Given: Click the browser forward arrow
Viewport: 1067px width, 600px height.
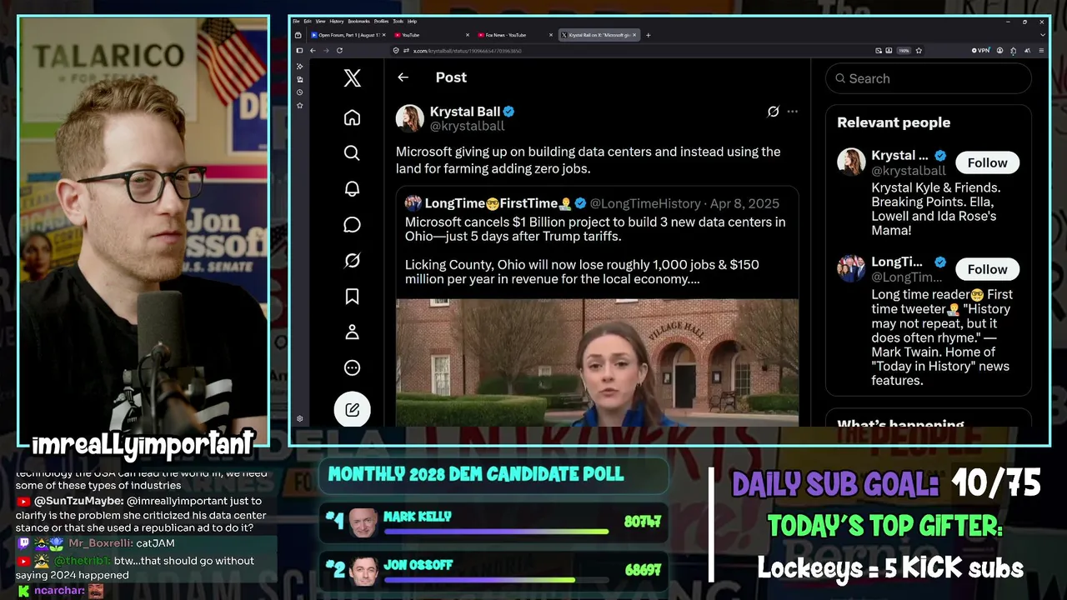Looking at the screenshot, I should point(326,51).
